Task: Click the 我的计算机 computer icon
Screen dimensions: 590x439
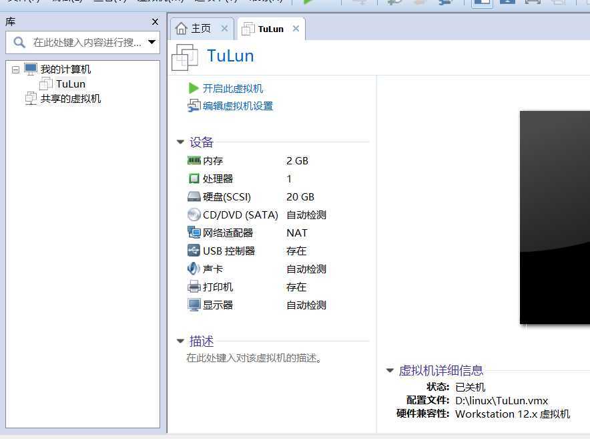Action: pos(31,69)
